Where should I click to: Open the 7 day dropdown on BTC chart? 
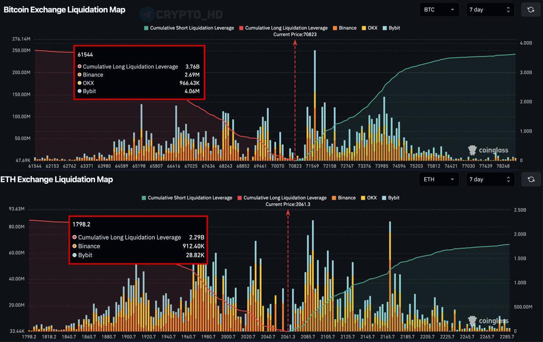[490, 9]
